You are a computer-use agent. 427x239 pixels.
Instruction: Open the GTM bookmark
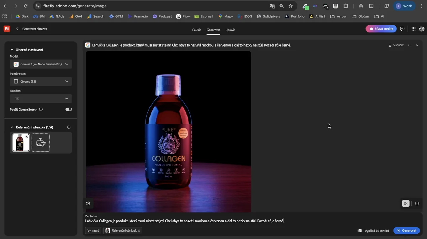[116, 16]
